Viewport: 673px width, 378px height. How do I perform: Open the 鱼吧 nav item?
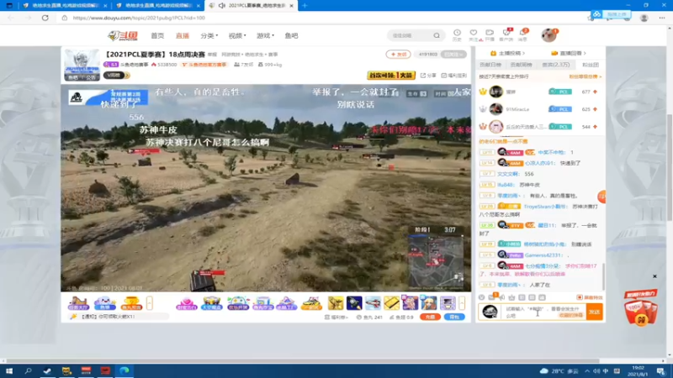tap(291, 35)
